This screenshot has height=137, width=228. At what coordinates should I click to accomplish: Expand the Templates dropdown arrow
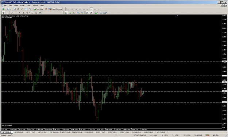(x=107, y=13)
